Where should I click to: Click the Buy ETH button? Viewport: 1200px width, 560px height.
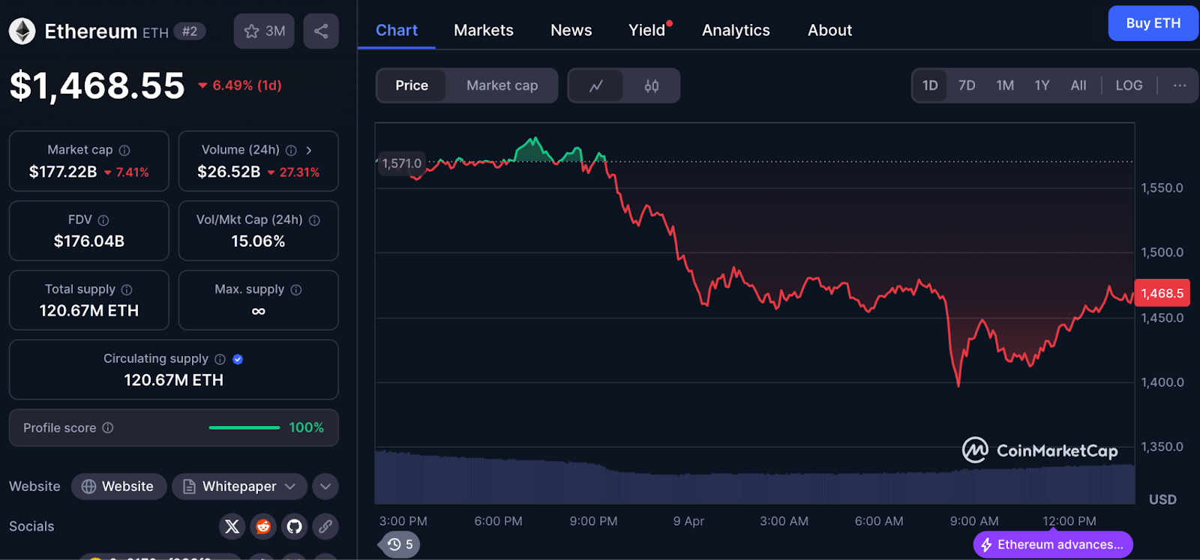(x=1153, y=23)
